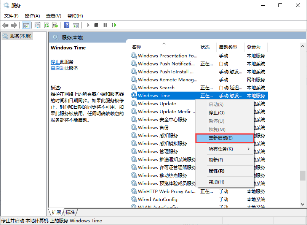Click gear icon of Windows Search row
307x225 pixels.
134,87
